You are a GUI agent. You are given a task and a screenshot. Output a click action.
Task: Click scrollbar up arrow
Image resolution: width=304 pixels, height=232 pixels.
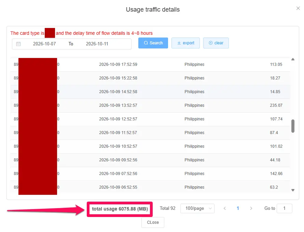(293, 59)
